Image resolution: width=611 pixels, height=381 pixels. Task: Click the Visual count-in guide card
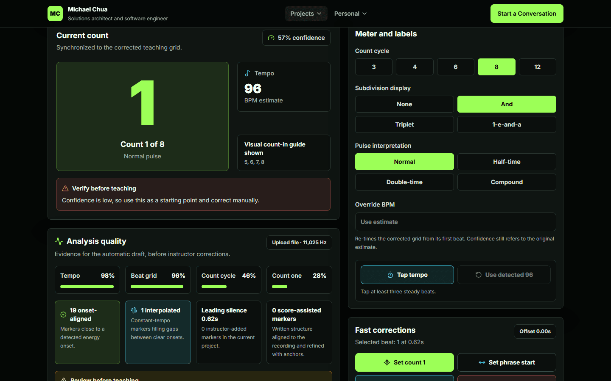[x=284, y=153]
